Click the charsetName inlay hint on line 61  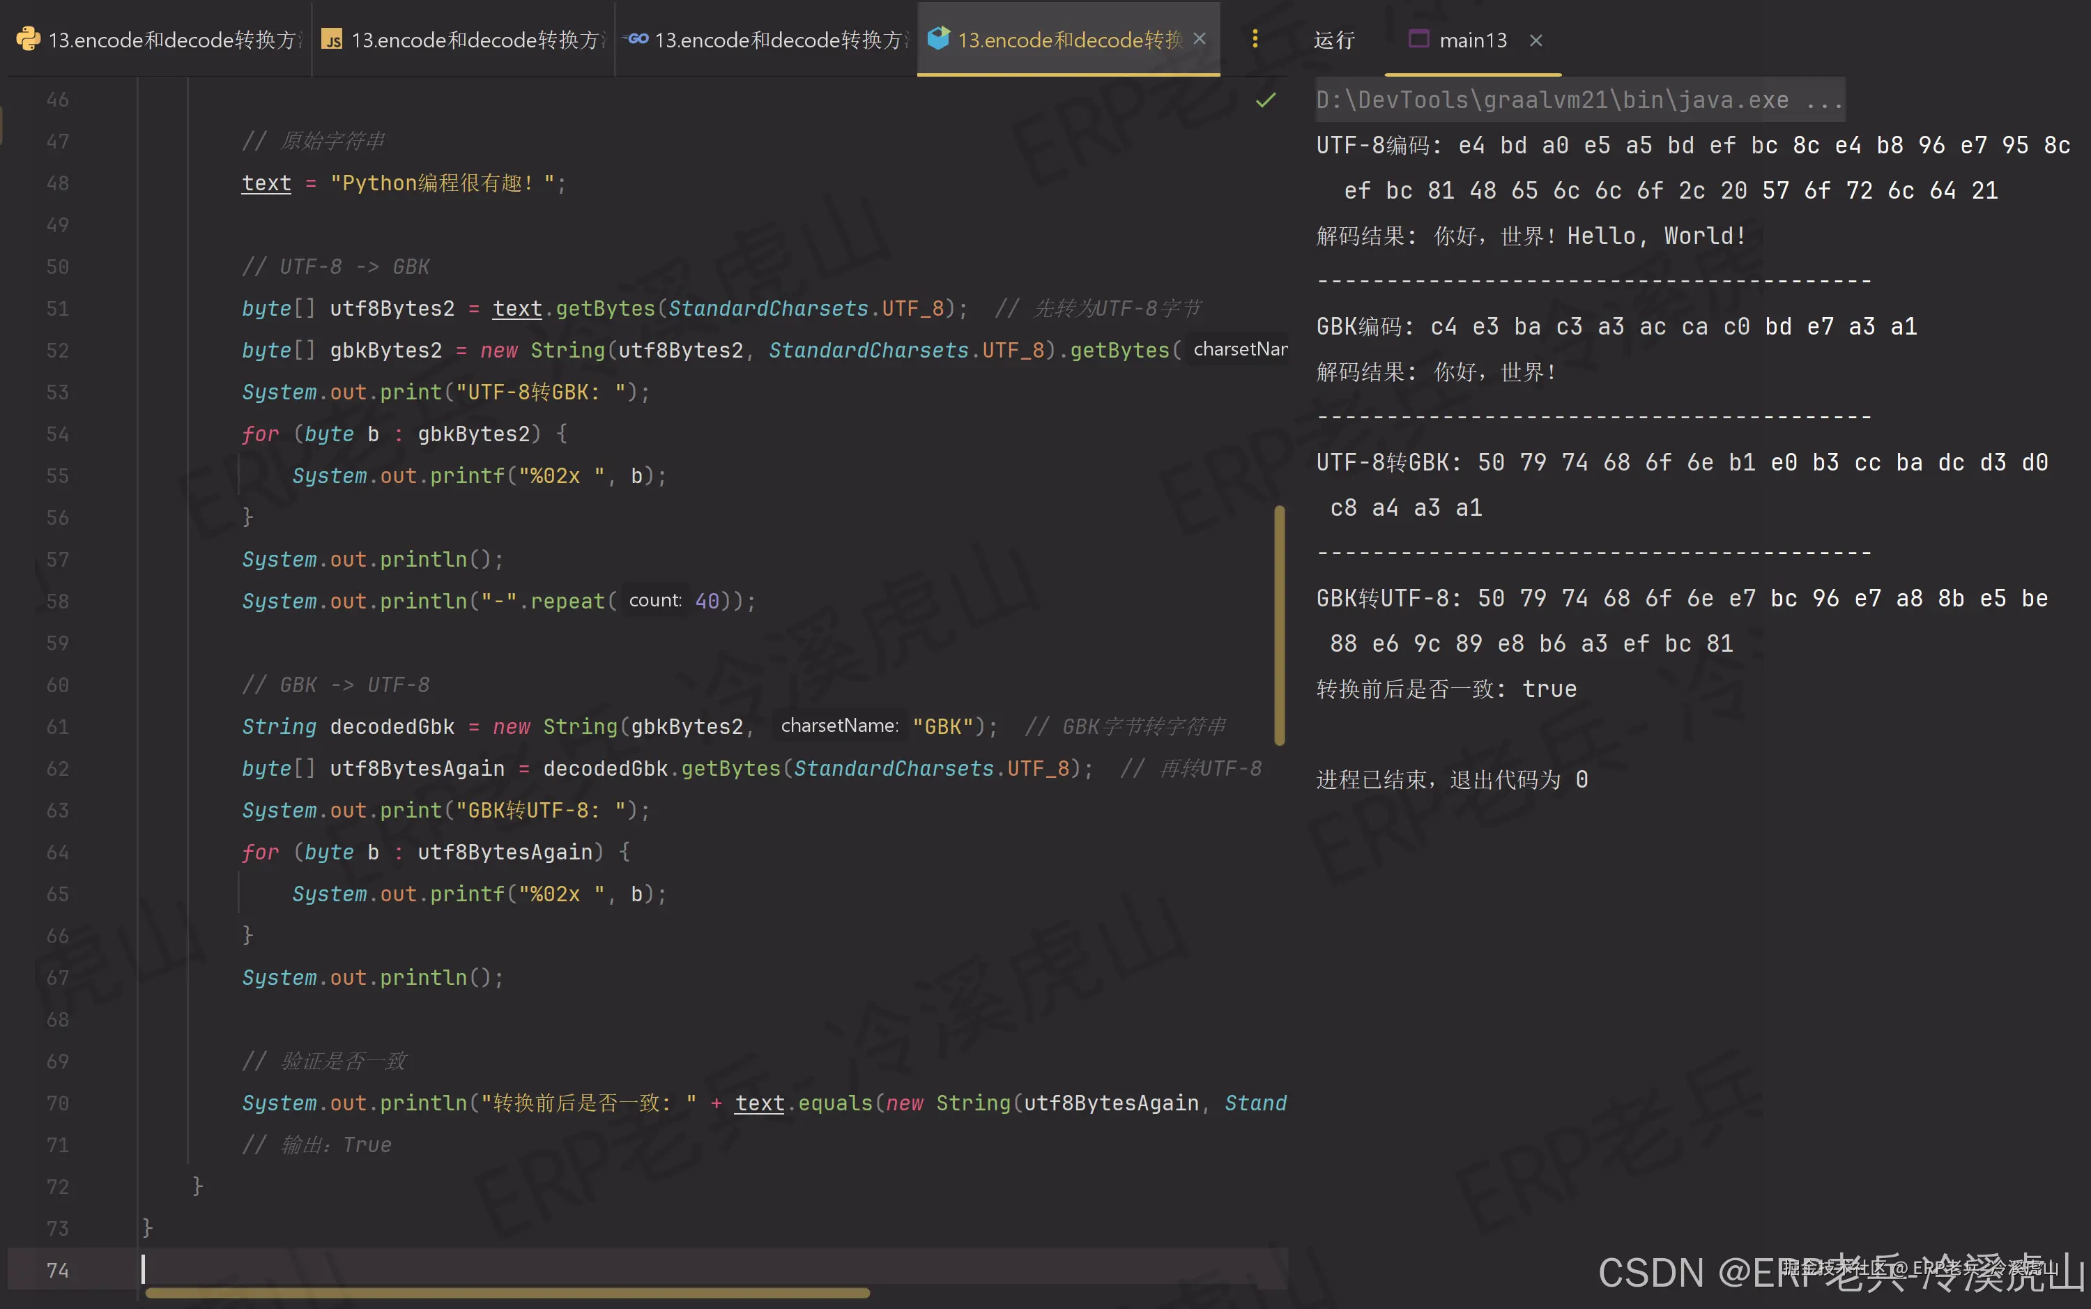pyautogui.click(x=838, y=726)
